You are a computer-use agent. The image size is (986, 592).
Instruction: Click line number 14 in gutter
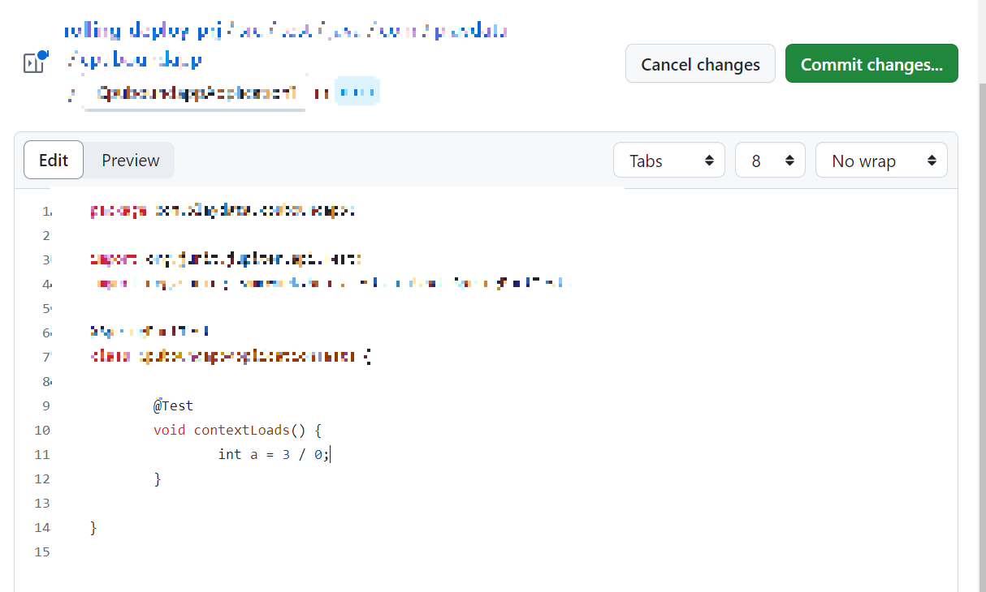click(x=42, y=527)
